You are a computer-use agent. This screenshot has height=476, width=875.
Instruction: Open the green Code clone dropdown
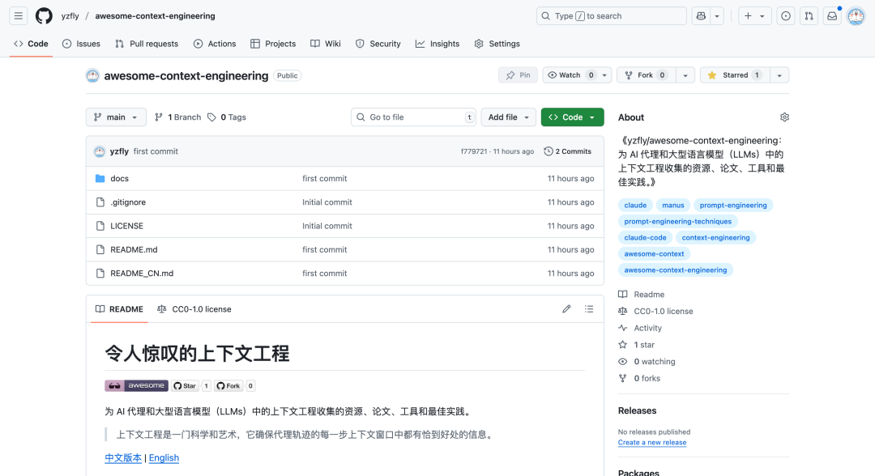pos(572,117)
